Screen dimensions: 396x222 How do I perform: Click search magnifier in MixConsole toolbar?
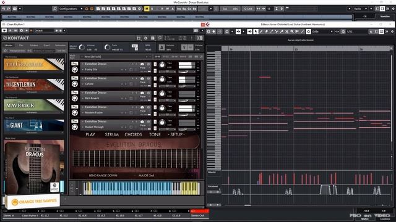click(54, 9)
